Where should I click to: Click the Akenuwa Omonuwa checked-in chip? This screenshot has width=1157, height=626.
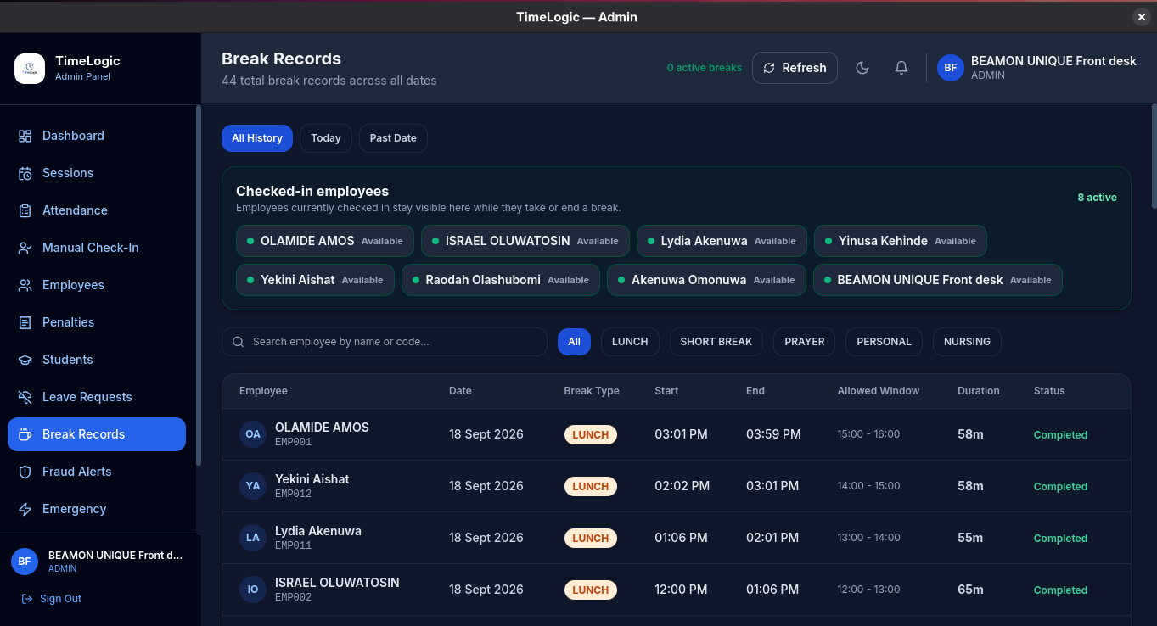[706, 280]
